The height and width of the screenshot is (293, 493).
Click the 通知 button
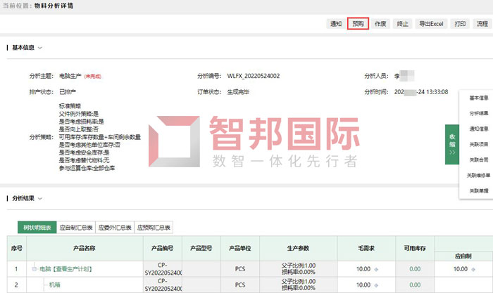pos(336,23)
